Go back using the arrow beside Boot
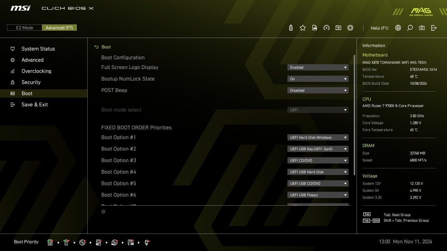Image resolution: width=447 pixels, height=251 pixels. [97, 47]
